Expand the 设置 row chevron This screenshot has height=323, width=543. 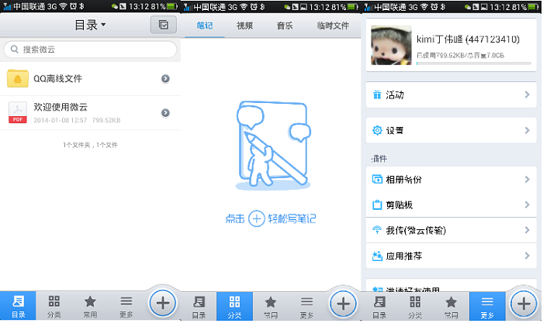click(x=527, y=130)
